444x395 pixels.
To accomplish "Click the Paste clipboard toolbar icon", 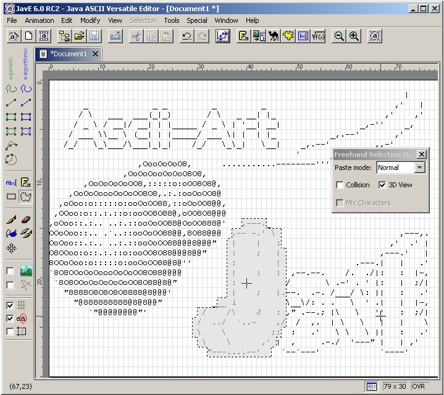I will tap(167, 36).
